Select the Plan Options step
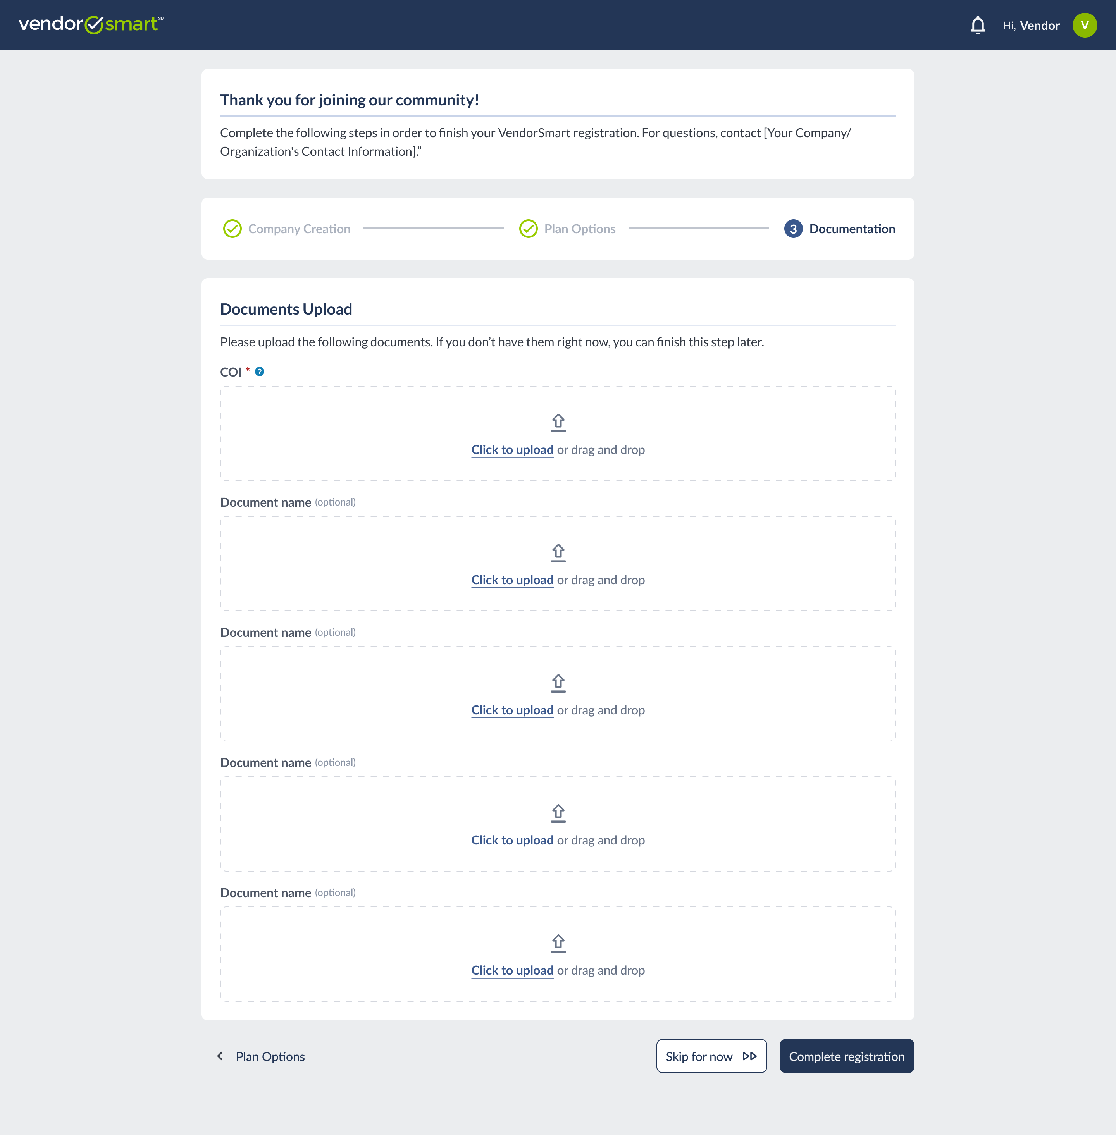The width and height of the screenshot is (1116, 1135). tap(579, 229)
